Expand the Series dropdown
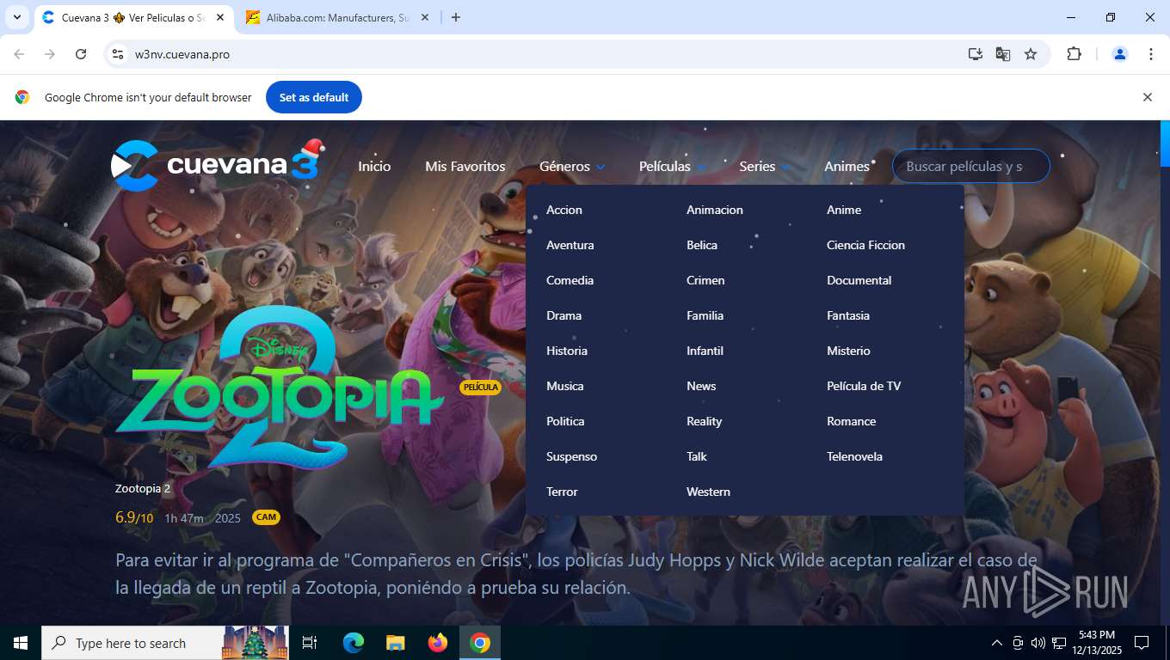The width and height of the screenshot is (1170, 660). pos(764,167)
